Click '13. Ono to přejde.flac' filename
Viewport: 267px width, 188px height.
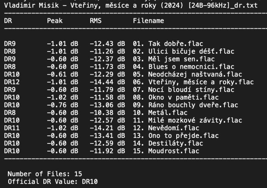tap(176, 136)
